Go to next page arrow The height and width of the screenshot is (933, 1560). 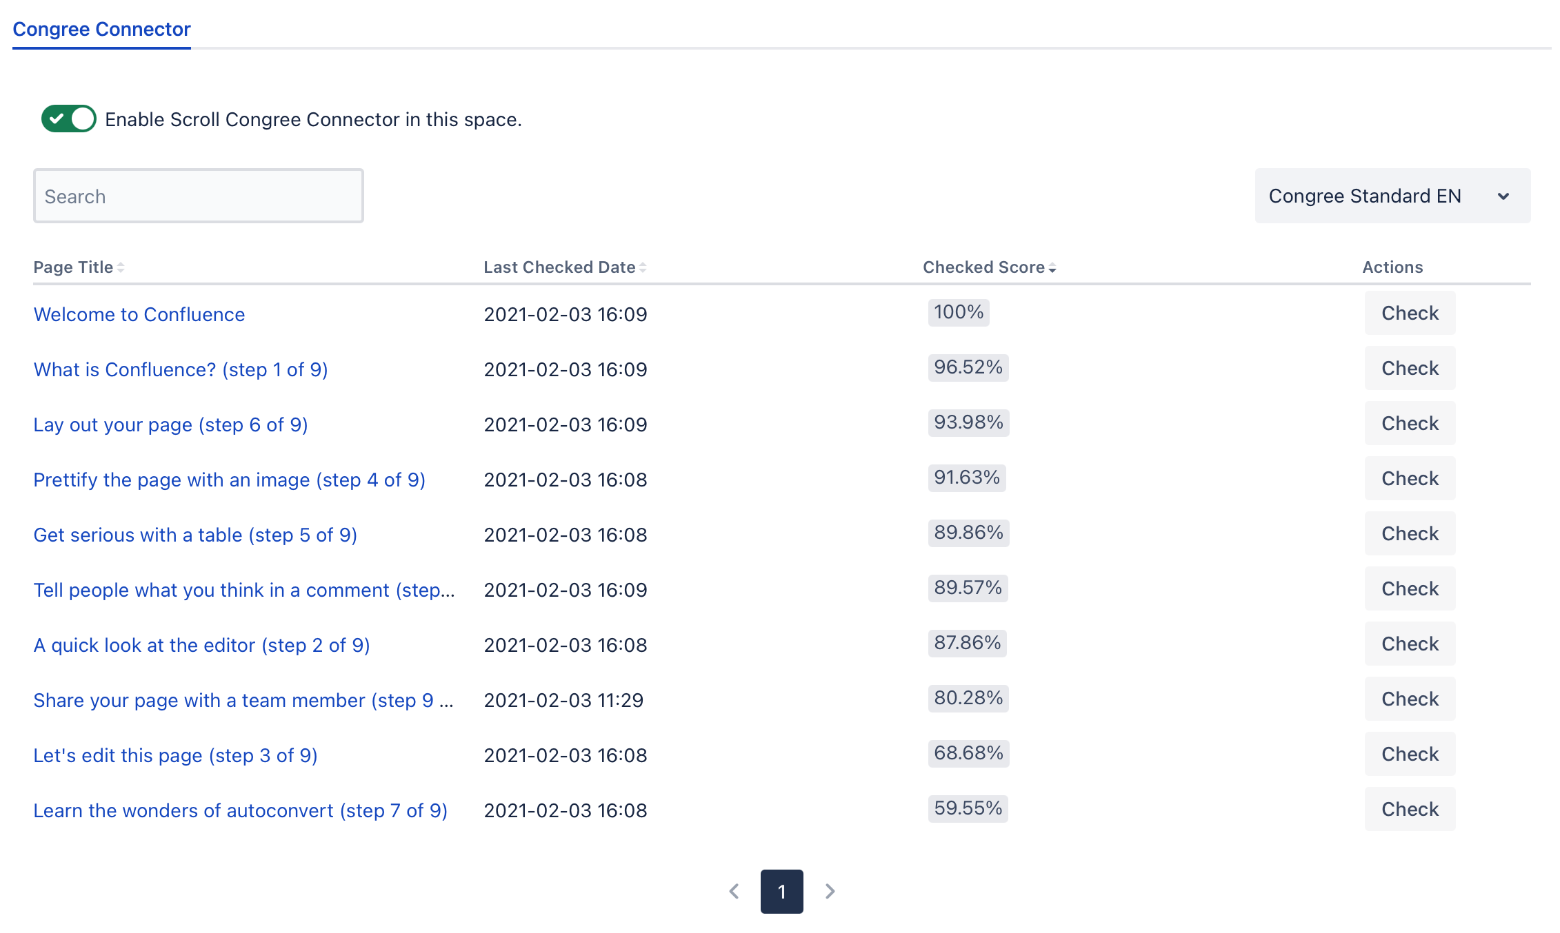tap(830, 891)
